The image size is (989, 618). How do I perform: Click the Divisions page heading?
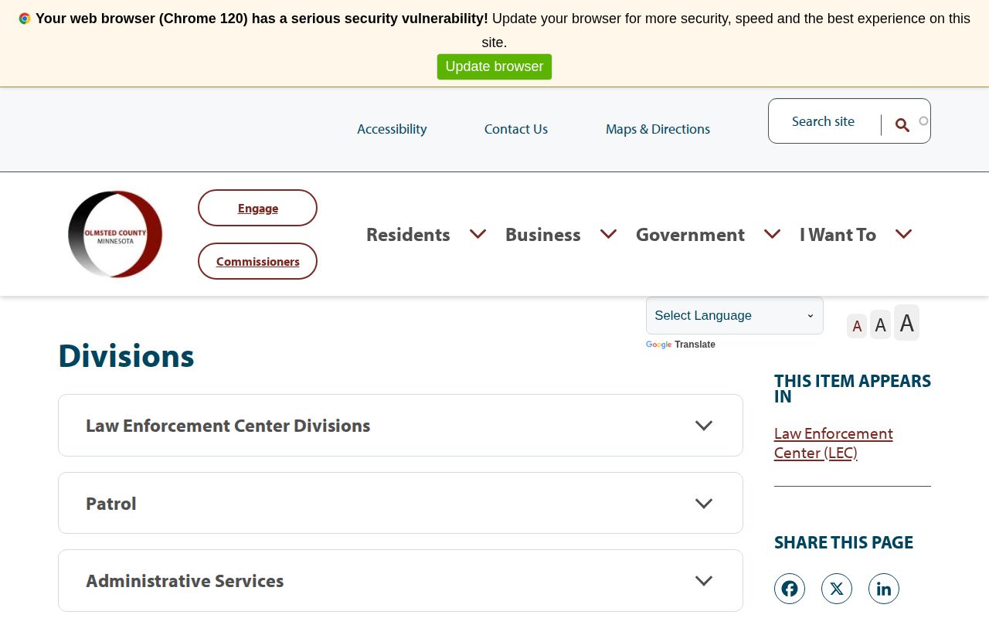[x=126, y=356]
